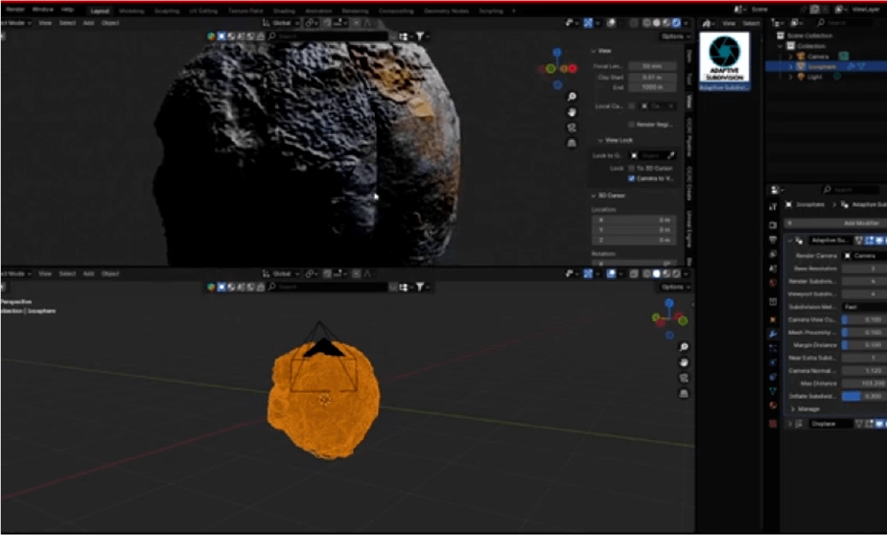Adjust the Camera View Culling slider
The width and height of the screenshot is (887, 535).
864,320
